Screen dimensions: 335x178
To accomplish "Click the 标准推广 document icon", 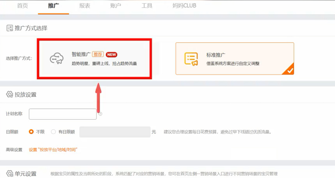I will [x=191, y=59].
